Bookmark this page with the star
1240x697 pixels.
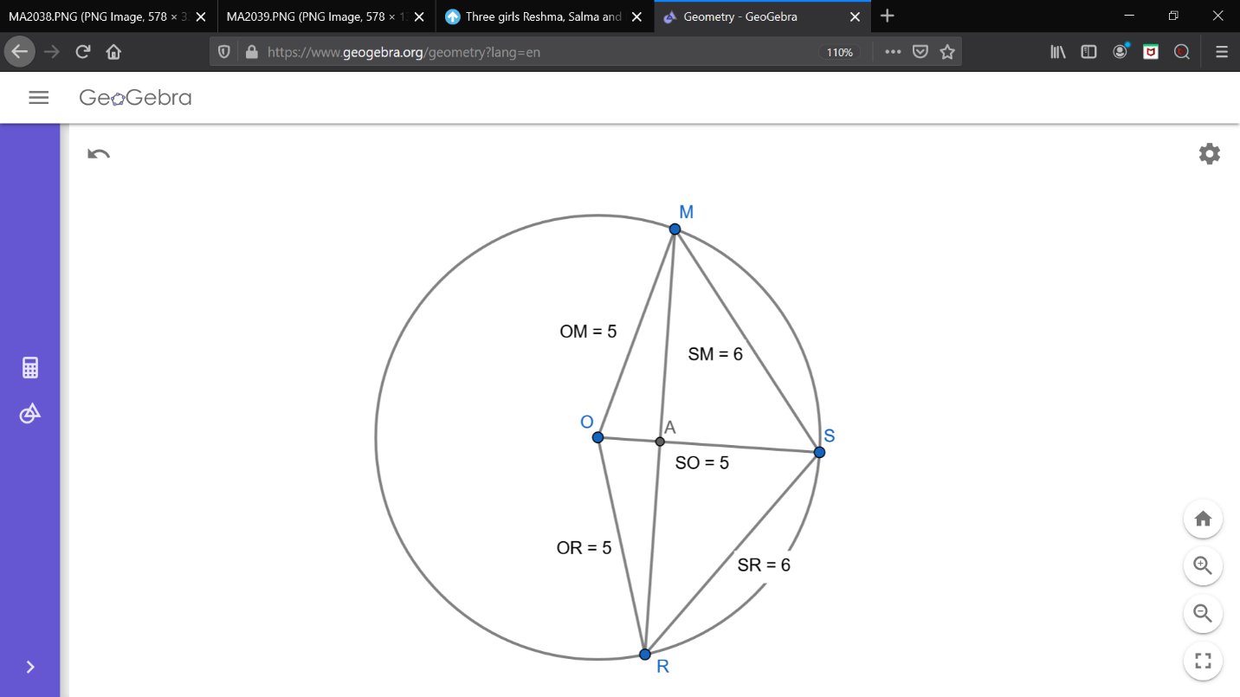(x=947, y=52)
